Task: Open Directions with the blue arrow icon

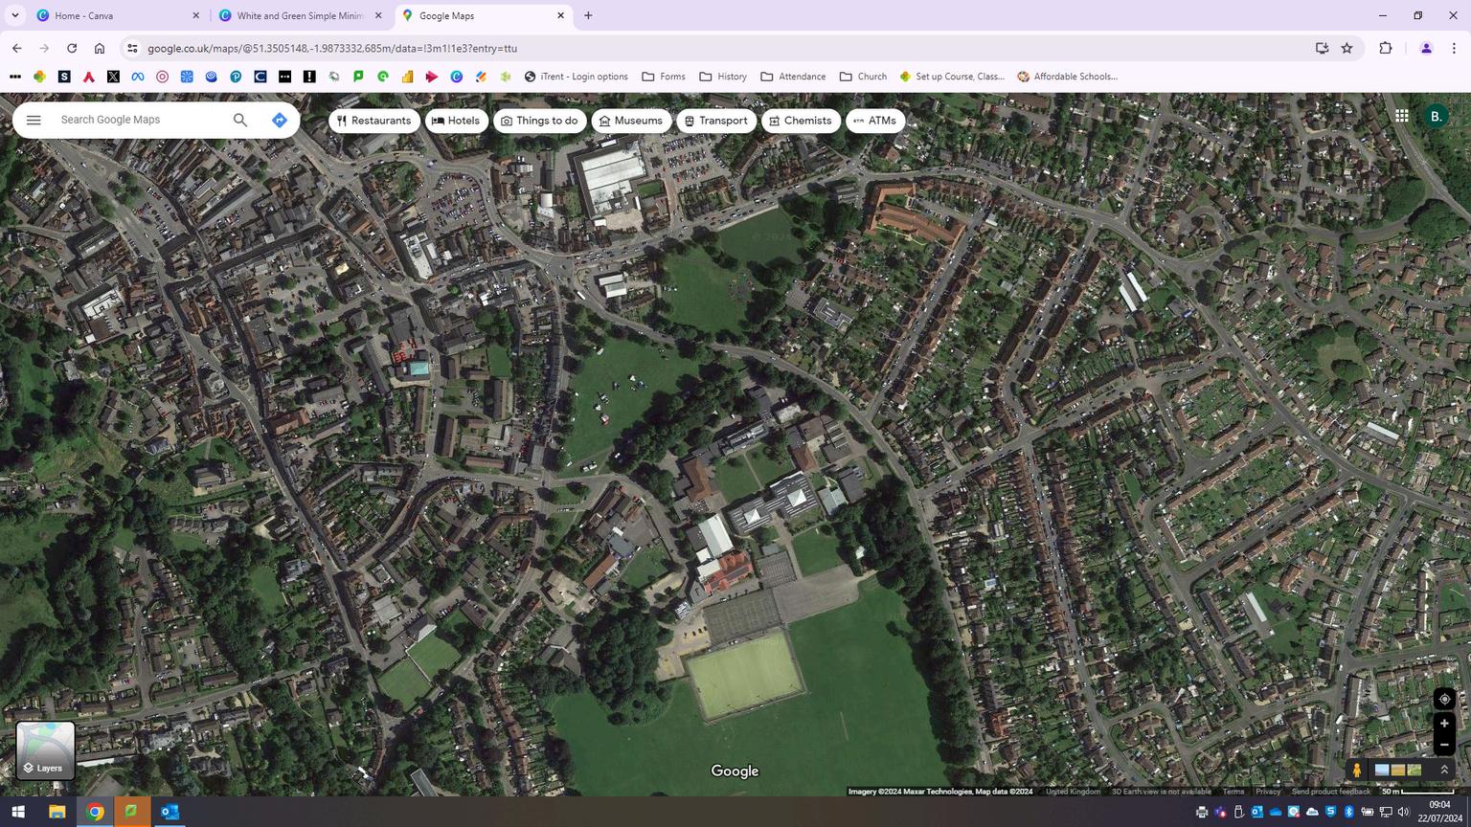Action: (280, 120)
